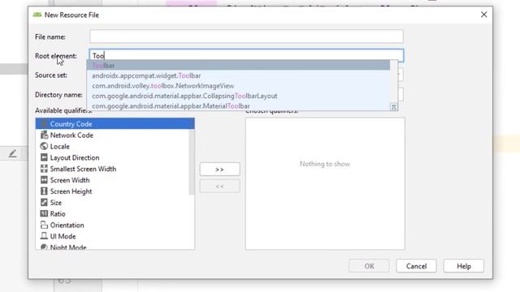The height and width of the screenshot is (292, 520).
Task: Click the 'Source set:' label
Action: [x=51, y=75]
